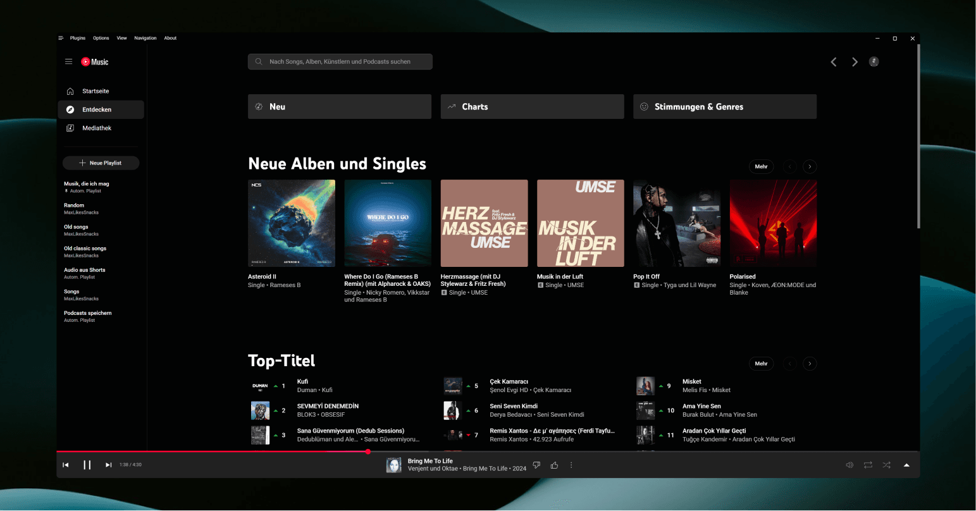The height and width of the screenshot is (511, 976).
Task: Open the Plugins menu
Action: click(78, 38)
